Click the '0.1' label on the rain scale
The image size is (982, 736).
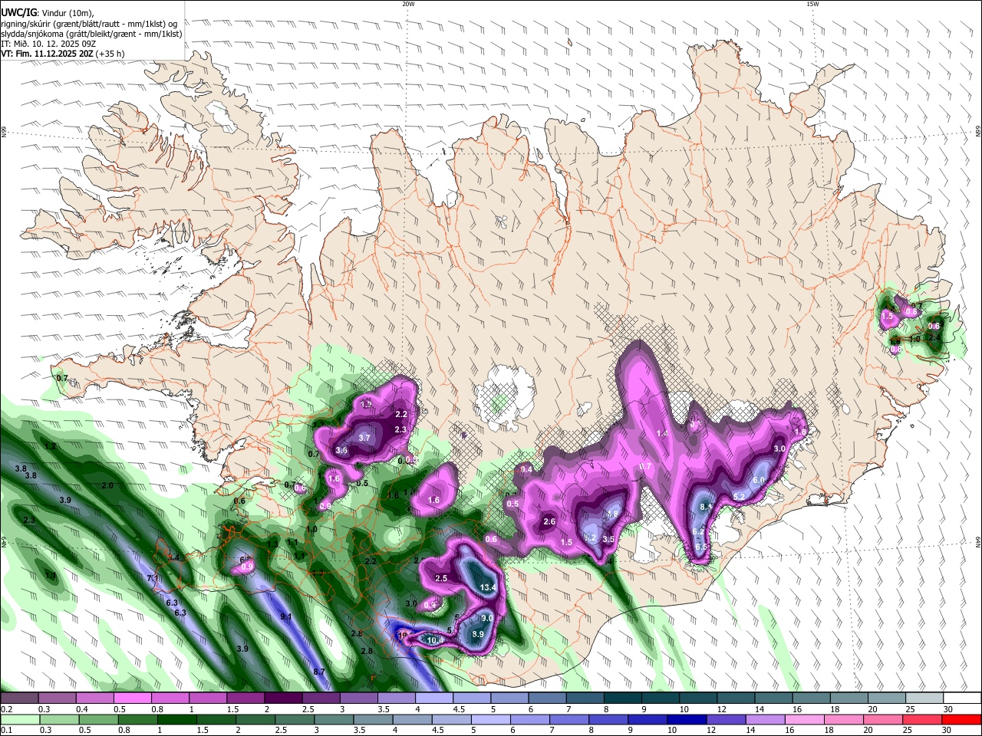tap(6, 731)
